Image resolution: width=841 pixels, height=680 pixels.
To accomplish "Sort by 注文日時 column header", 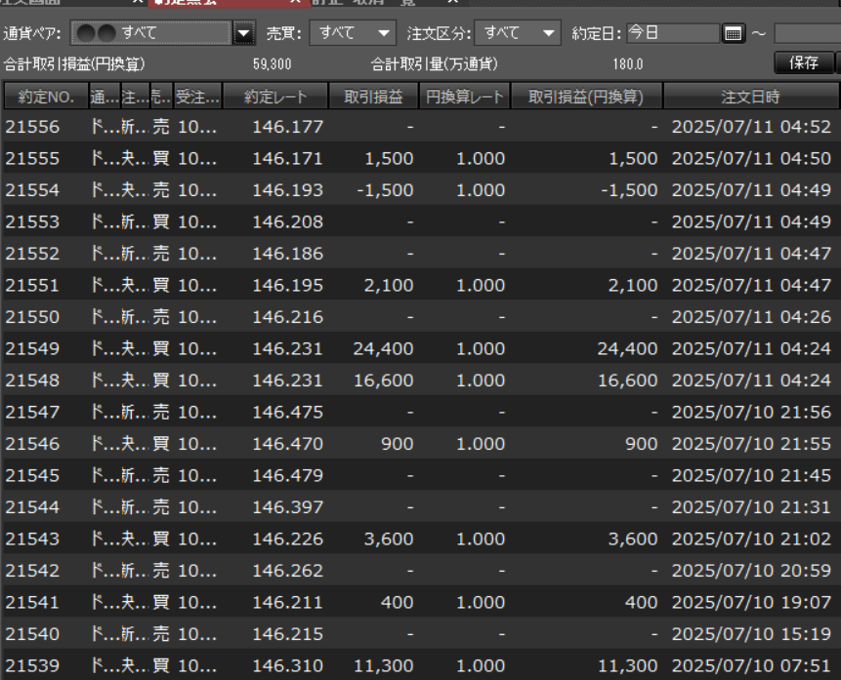I will tap(750, 96).
